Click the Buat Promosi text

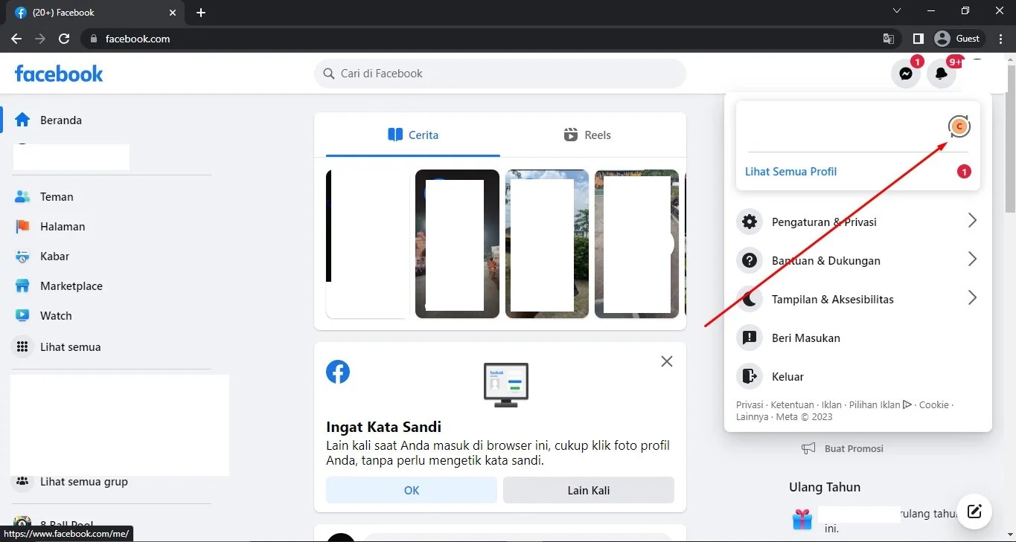[854, 449]
